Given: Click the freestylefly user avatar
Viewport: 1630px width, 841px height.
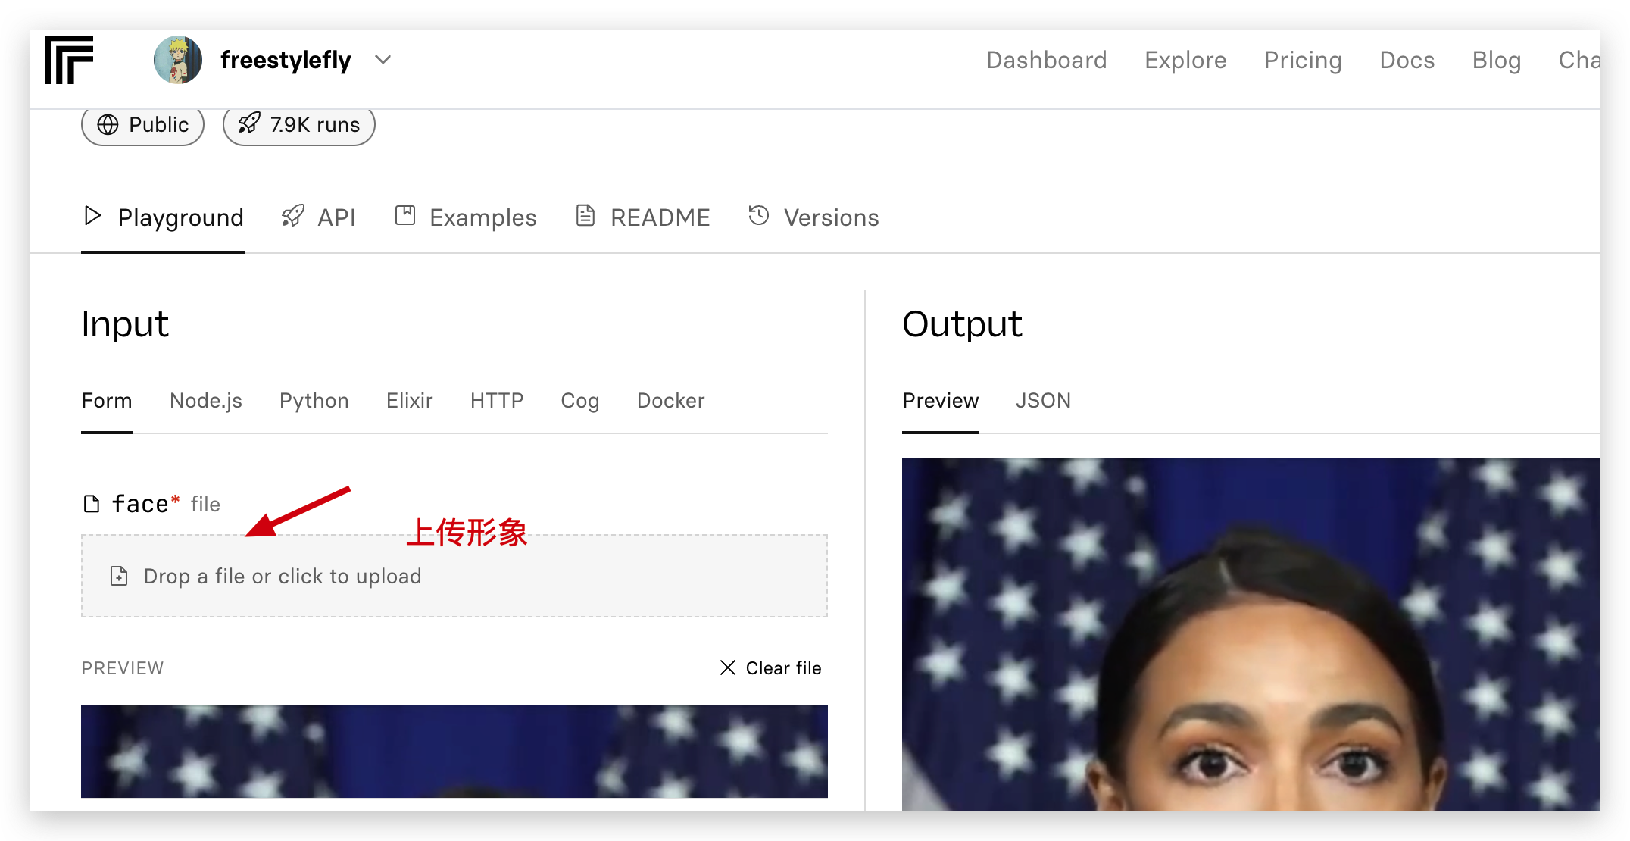Looking at the screenshot, I should click(178, 60).
